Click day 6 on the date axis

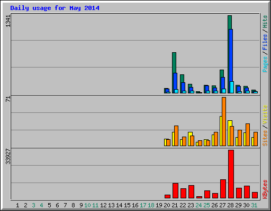click(x=57, y=205)
